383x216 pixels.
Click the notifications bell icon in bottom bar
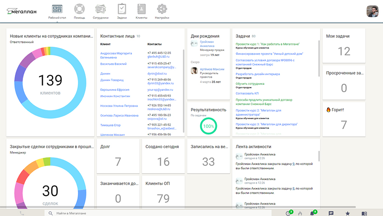pyautogui.click(x=312, y=213)
